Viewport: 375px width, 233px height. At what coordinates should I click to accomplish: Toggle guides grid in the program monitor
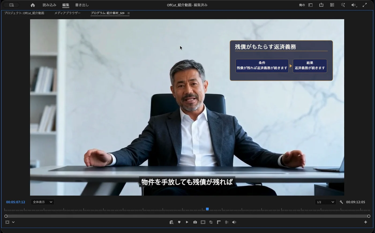pos(227,222)
